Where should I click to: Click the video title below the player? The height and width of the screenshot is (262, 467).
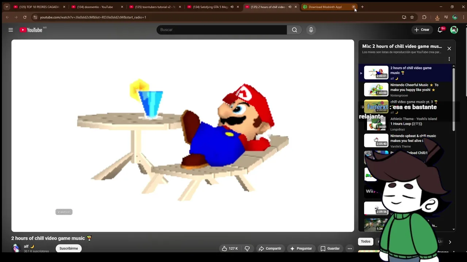point(51,238)
